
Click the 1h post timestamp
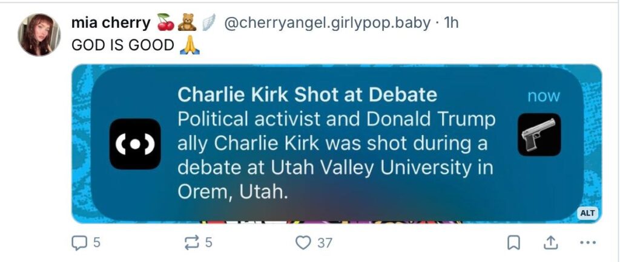point(451,23)
